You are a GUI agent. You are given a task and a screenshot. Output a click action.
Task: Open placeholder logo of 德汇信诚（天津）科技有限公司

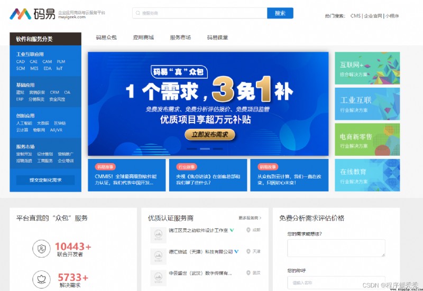point(158,256)
